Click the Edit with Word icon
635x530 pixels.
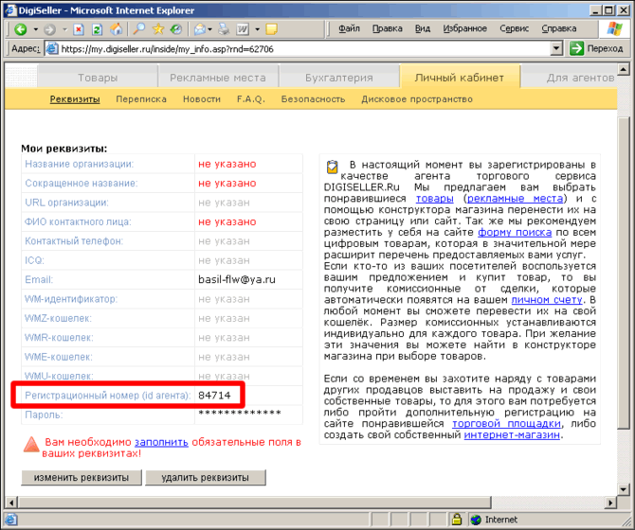coord(243,29)
